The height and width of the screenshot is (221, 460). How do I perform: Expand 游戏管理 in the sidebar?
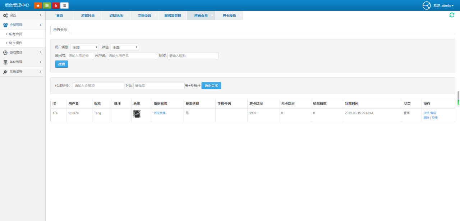point(23,52)
